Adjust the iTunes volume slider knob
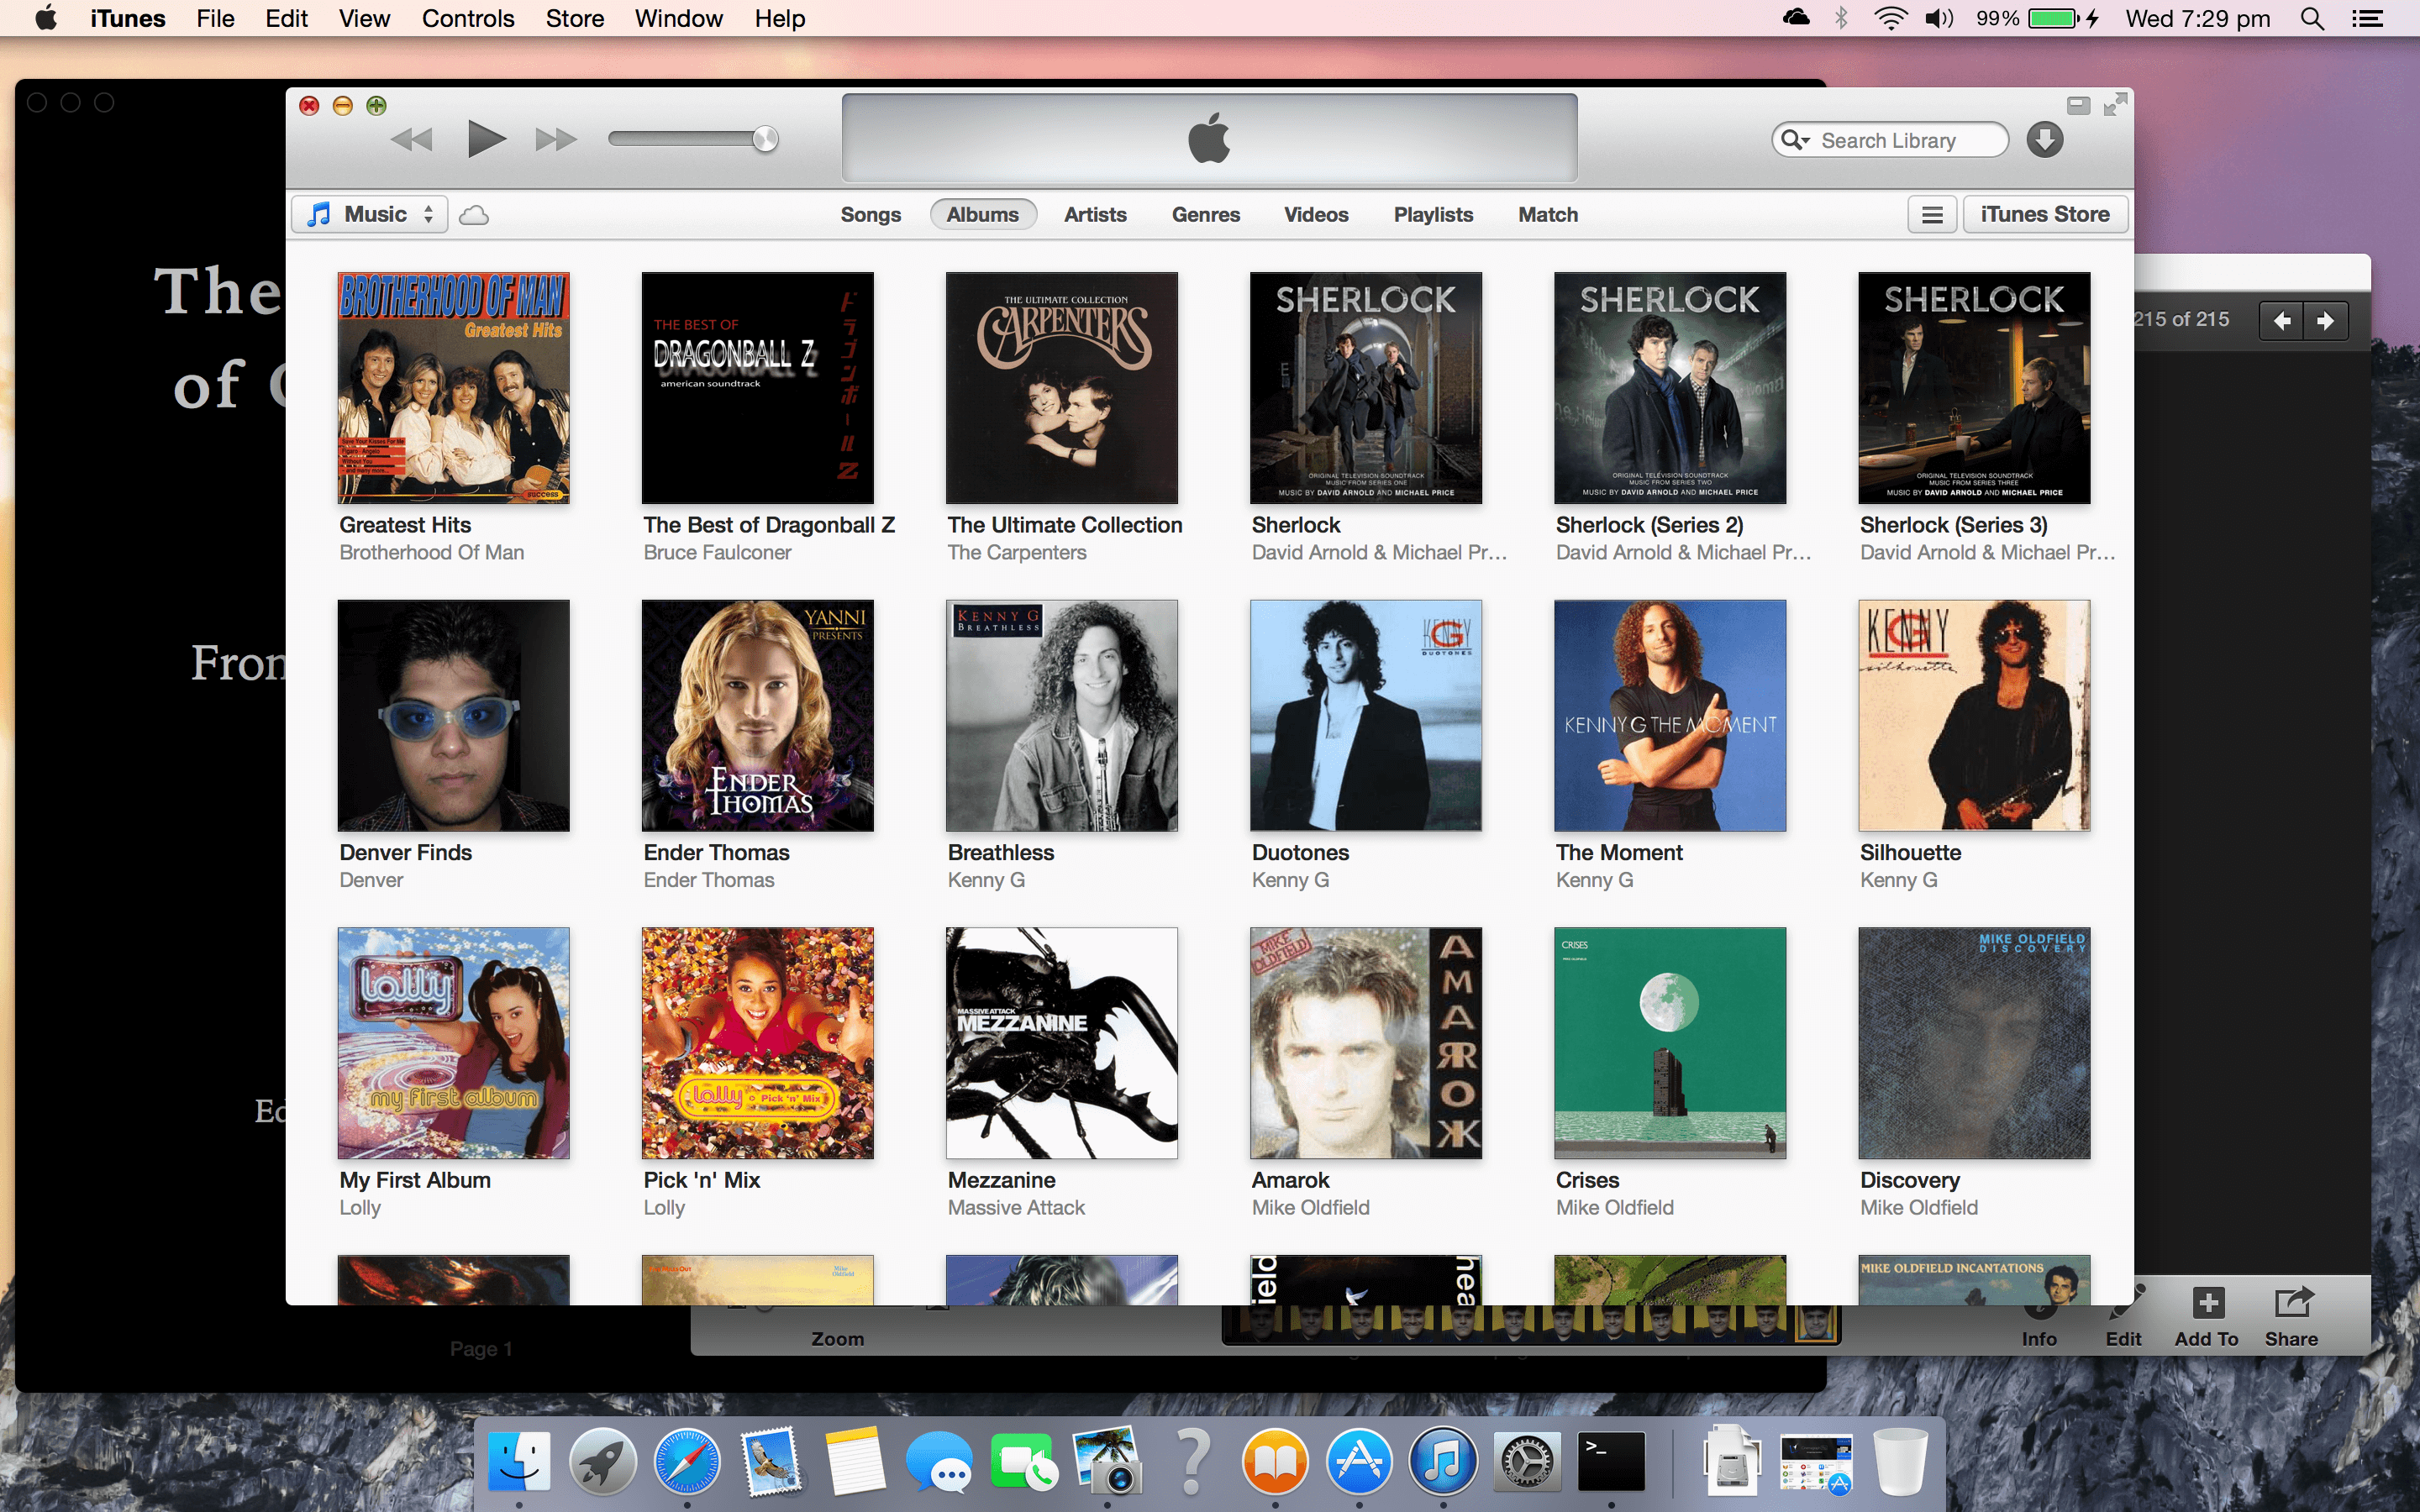This screenshot has height=1512, width=2420. click(x=765, y=139)
